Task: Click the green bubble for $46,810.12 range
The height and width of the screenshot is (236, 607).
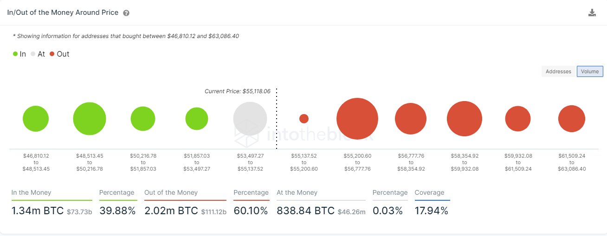Action: (36, 119)
